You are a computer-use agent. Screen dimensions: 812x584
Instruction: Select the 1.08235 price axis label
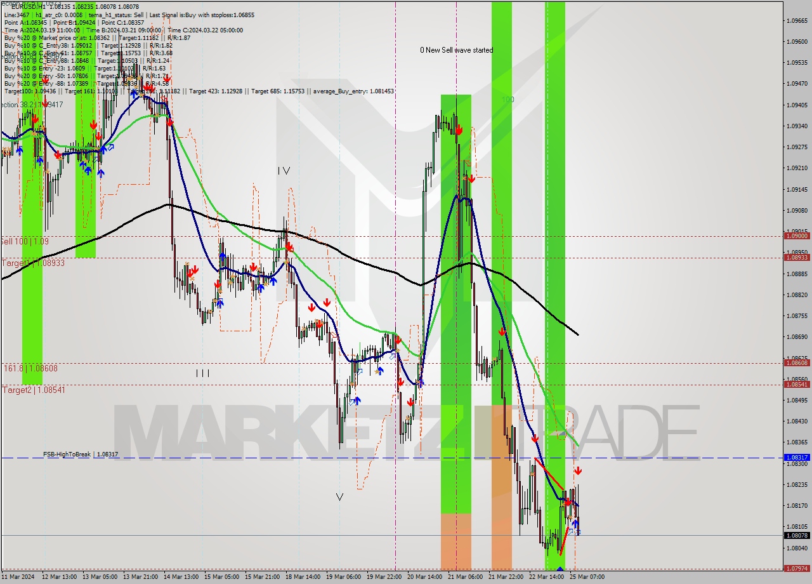click(796, 484)
